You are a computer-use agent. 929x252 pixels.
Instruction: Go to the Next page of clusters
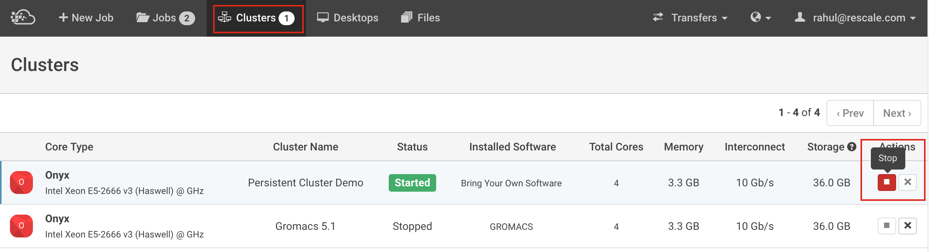[897, 113]
